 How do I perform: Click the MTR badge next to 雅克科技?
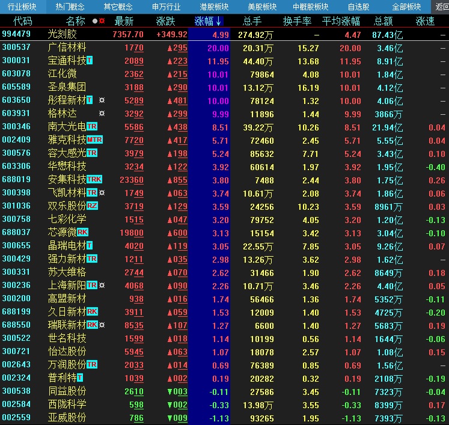pyautogui.click(x=94, y=140)
